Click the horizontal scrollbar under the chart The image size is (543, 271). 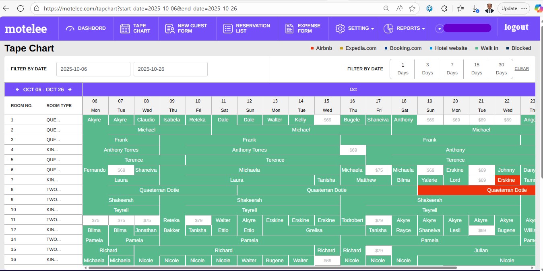pyautogui.click(x=272, y=267)
